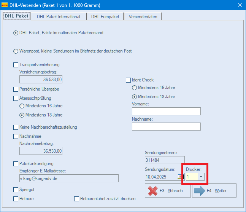Click the blue arrow icon on the Weiter button
Viewport: 246px width, 212px height.
[x=200, y=191]
